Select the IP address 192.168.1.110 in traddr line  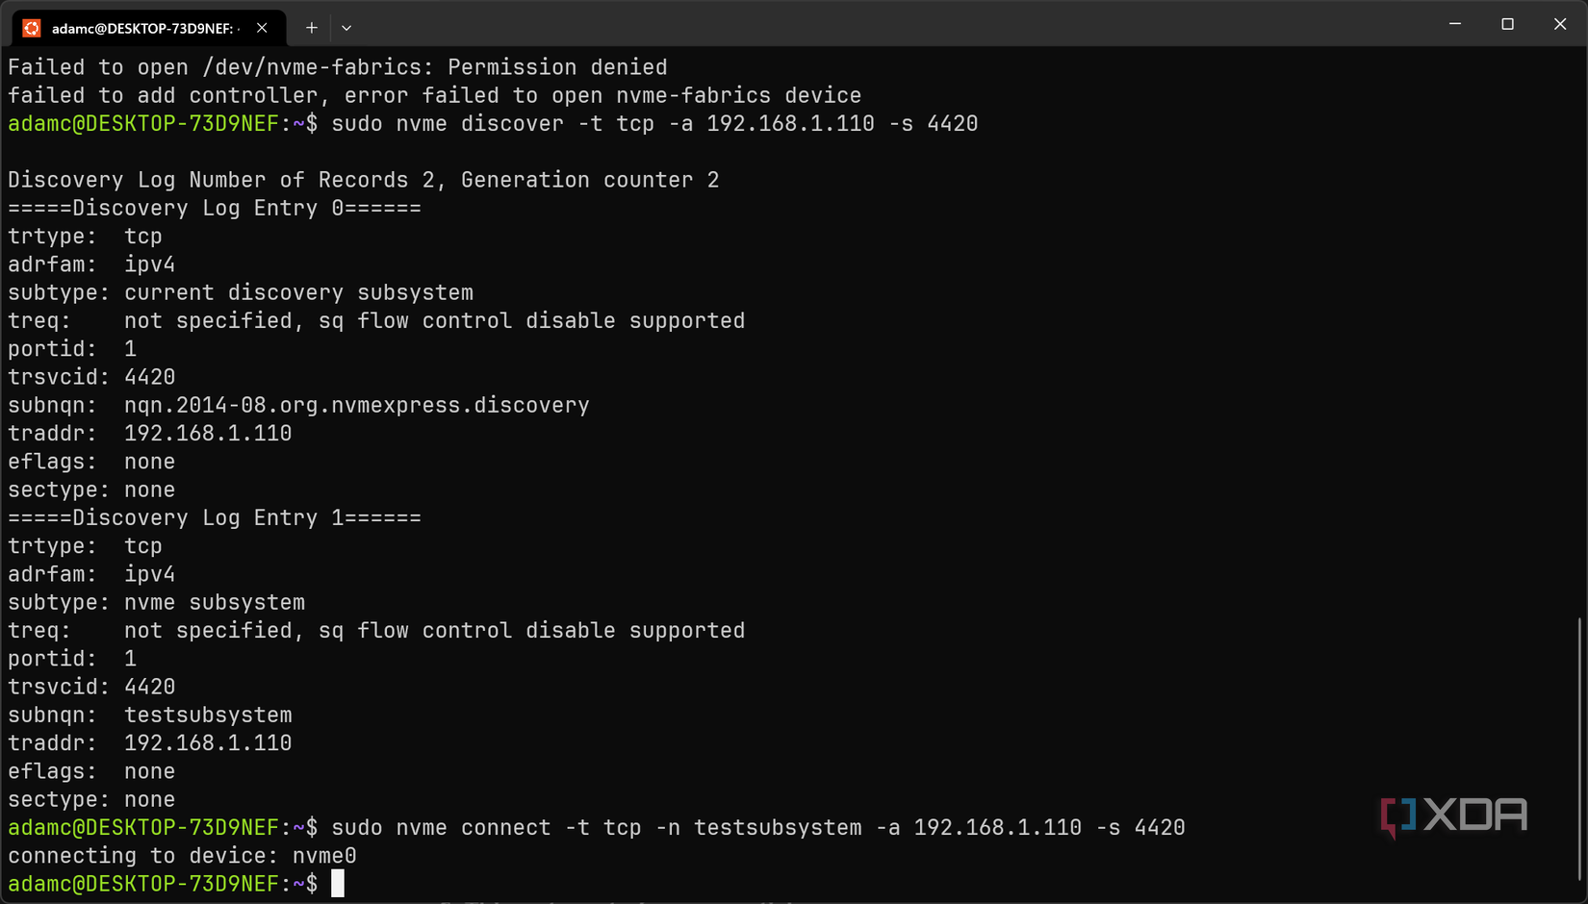(x=208, y=433)
